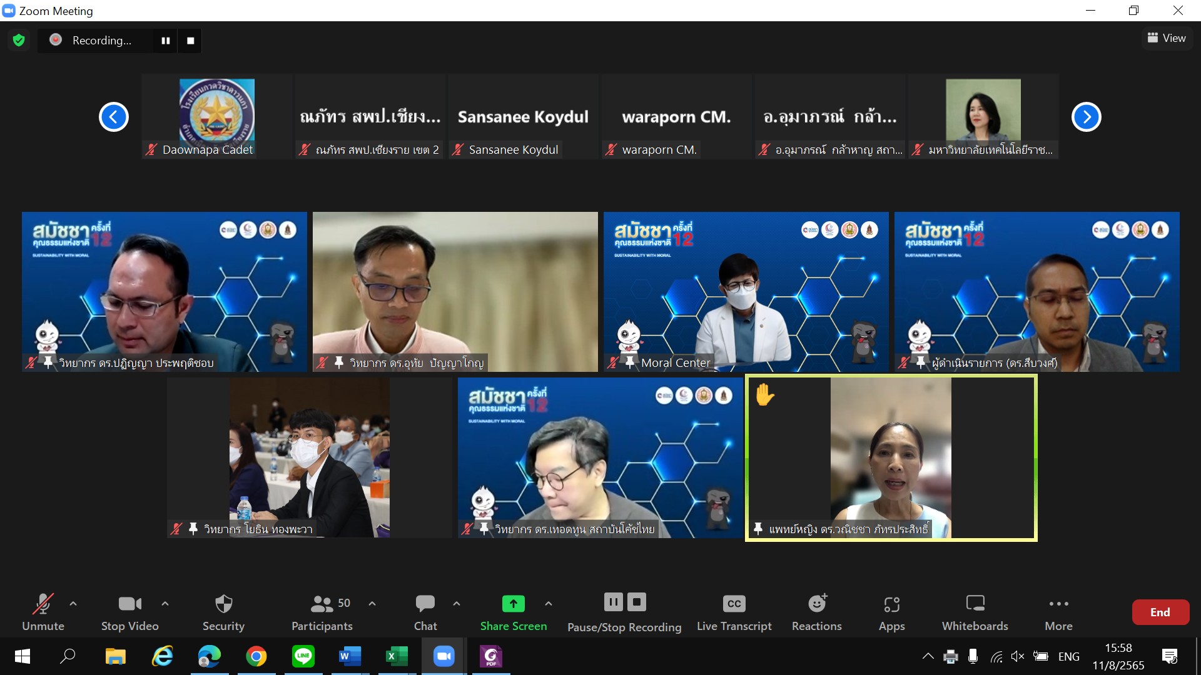
Task: Pause the recording in the top indicator
Action: (166, 41)
